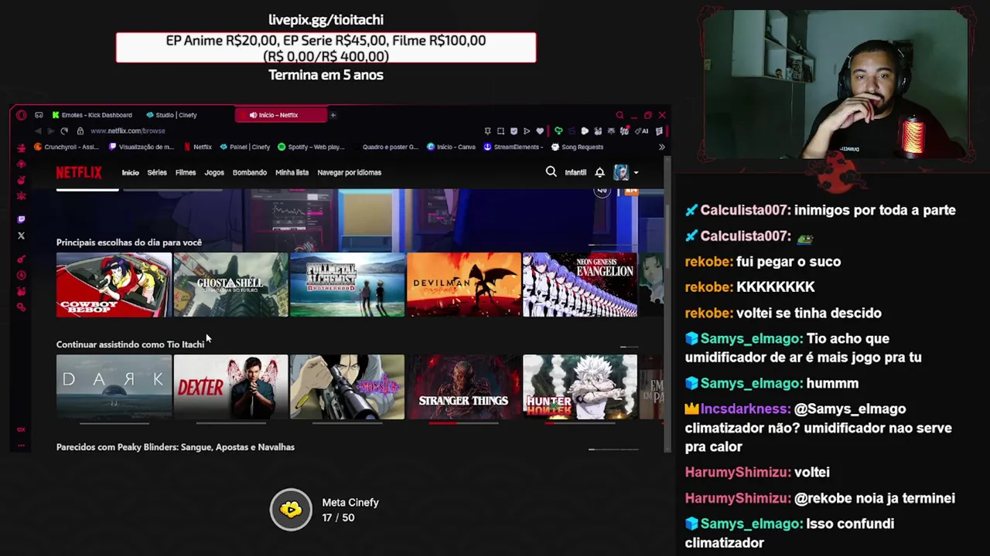Screen dimensions: 990x556
Task: Bookmark page with the heart icon
Action: 540,131
